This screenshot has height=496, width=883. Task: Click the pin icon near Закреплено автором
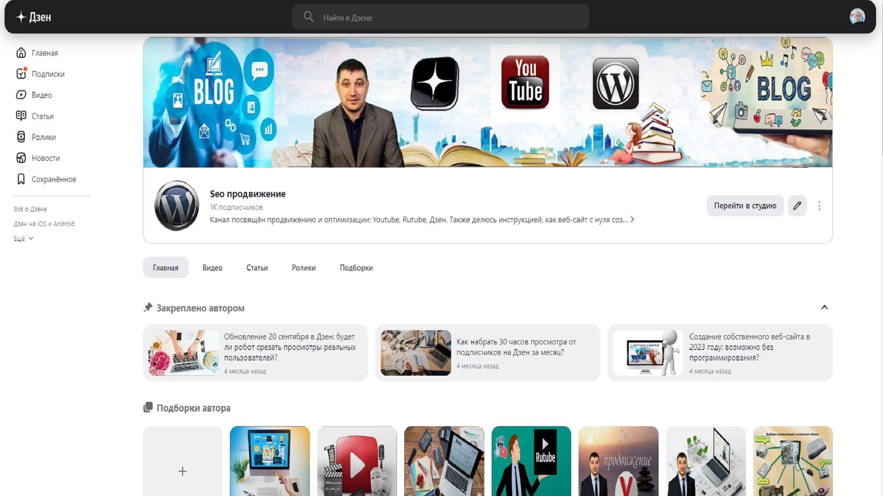coord(148,307)
